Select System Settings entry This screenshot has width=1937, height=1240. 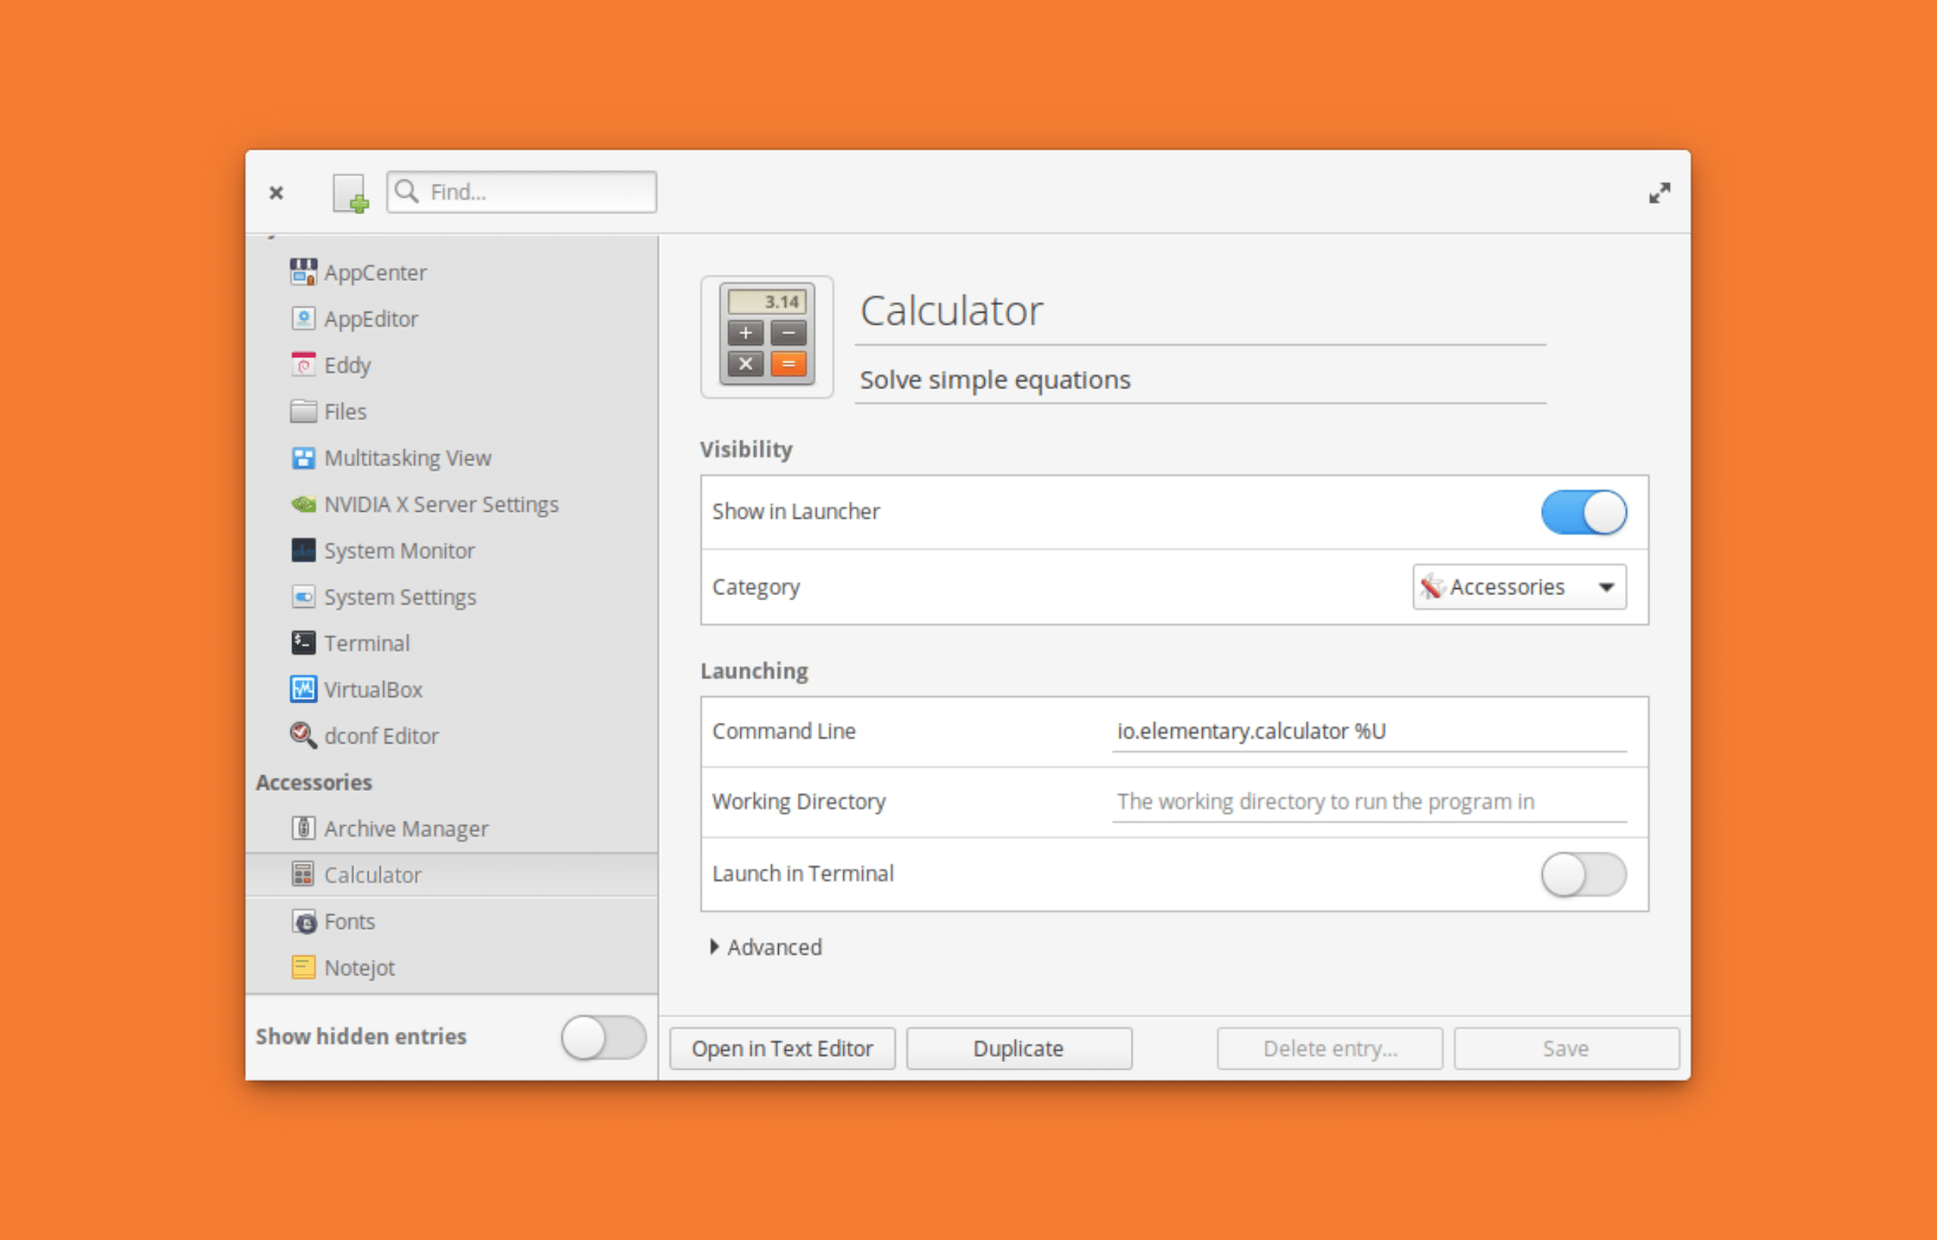click(x=452, y=597)
